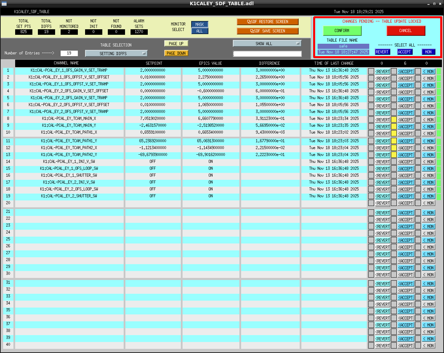Click <REVERT arrow button for row 14
The image size is (444, 353).
click(x=382, y=162)
